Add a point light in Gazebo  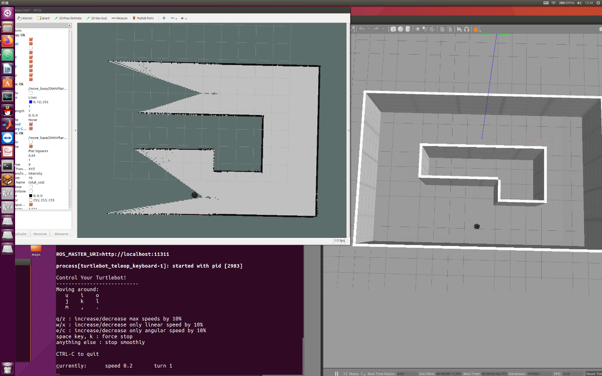click(418, 29)
